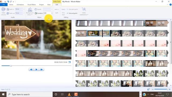Screen dimensions: 172x97
Task: Open VLC media player from taskbar
Action: point(69,94)
